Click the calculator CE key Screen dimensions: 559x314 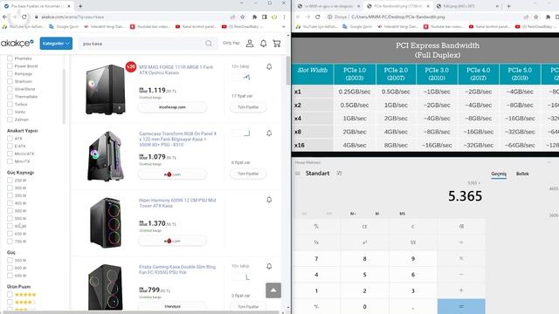tap(364, 227)
